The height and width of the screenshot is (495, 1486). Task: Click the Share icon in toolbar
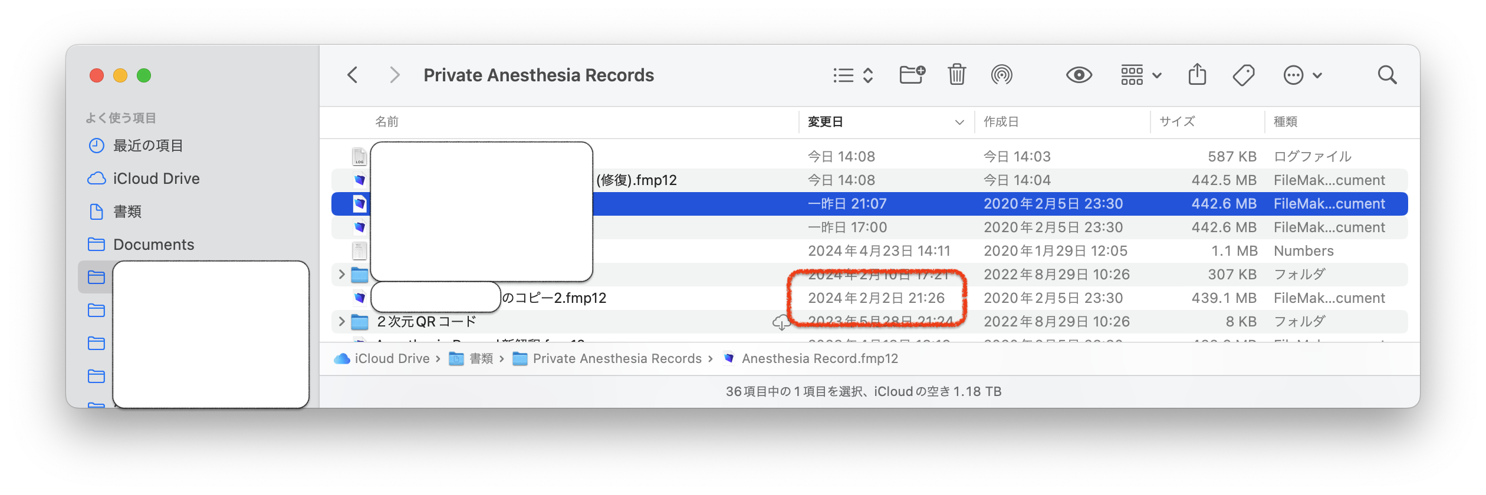coord(1197,75)
